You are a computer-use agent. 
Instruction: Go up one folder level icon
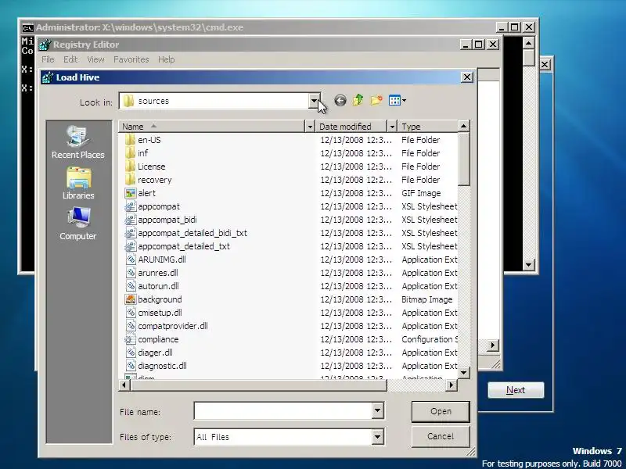(358, 100)
